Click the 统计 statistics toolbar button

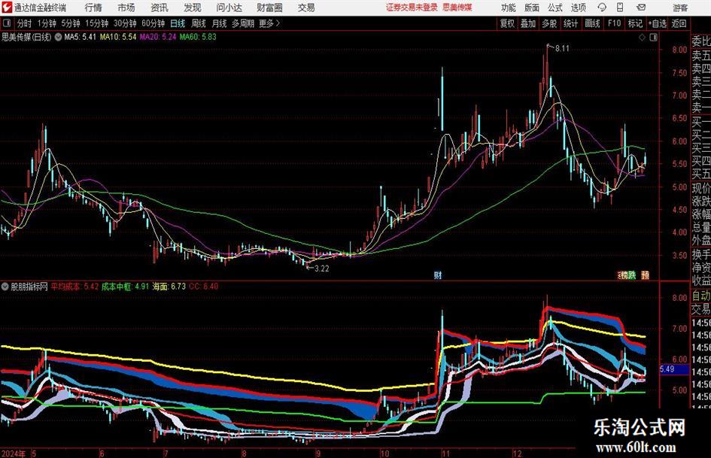click(570, 23)
